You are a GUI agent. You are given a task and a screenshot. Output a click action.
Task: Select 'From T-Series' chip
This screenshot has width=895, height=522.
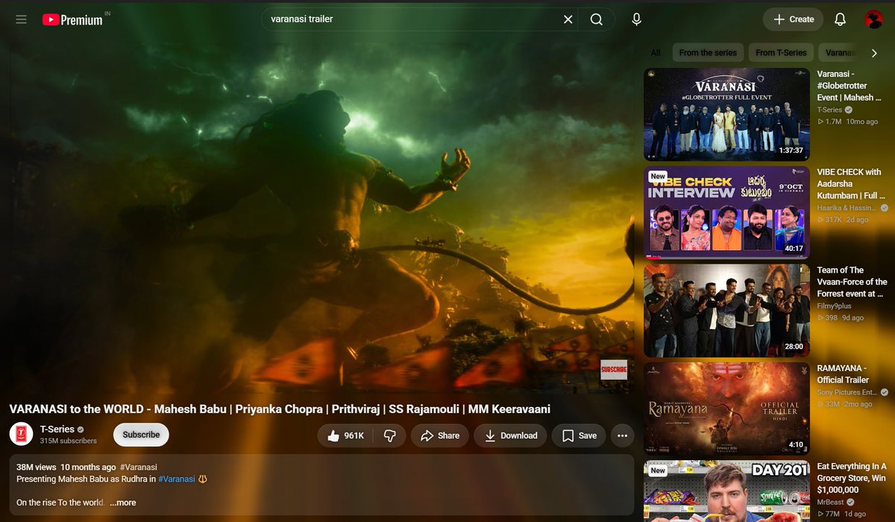click(781, 53)
